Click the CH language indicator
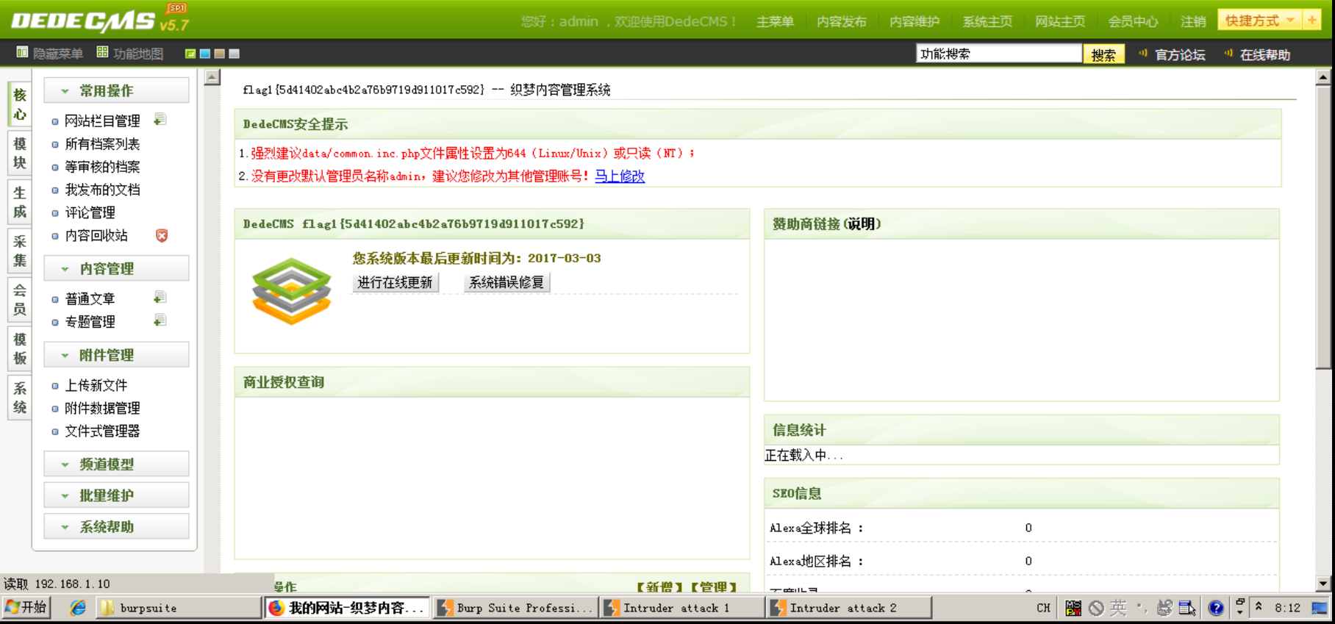This screenshot has height=624, width=1335. tap(1043, 608)
